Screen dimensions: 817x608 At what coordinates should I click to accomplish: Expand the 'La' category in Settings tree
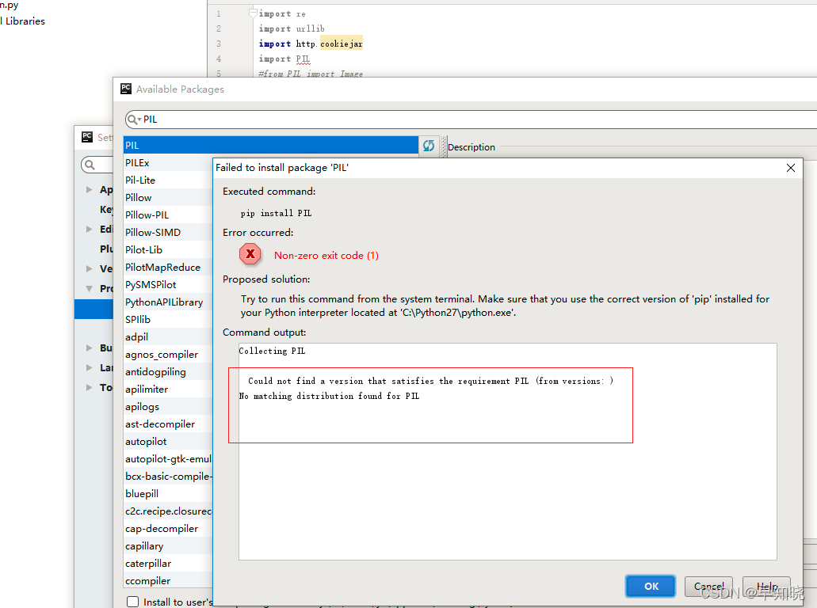[x=89, y=367]
